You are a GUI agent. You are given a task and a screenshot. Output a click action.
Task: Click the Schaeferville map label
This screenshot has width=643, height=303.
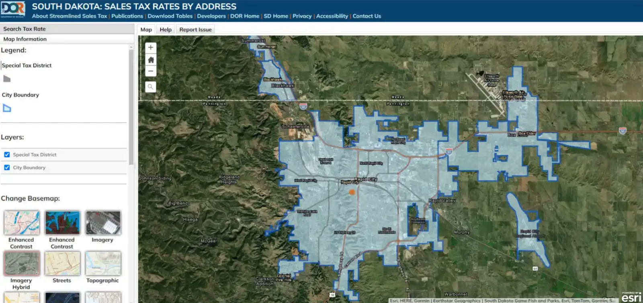(x=296, y=126)
